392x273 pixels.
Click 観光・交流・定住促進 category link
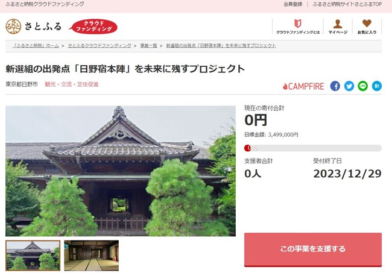pyautogui.click(x=72, y=84)
